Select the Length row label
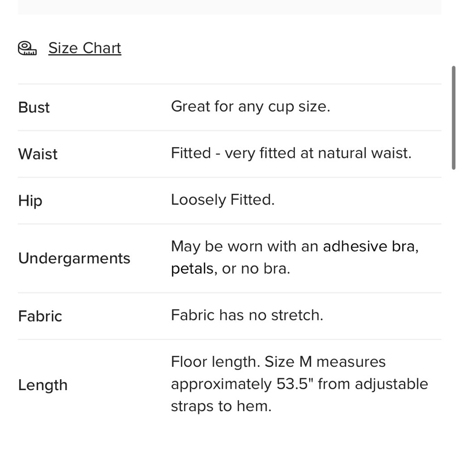 click(43, 385)
